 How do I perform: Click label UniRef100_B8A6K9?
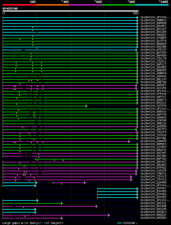(x=153, y=44)
